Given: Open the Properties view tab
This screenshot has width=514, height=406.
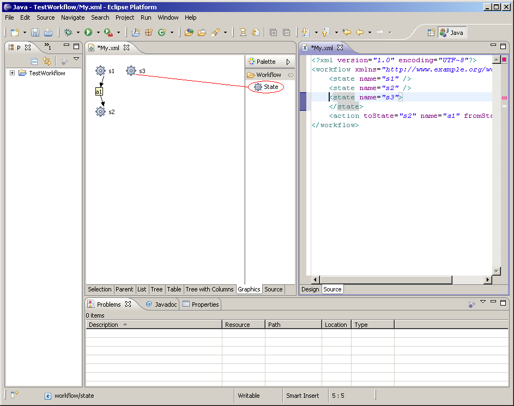Looking at the screenshot, I should [x=201, y=304].
